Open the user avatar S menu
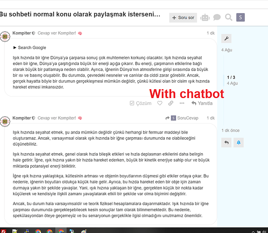The width and height of the screenshot is (268, 233). [x=240, y=17]
